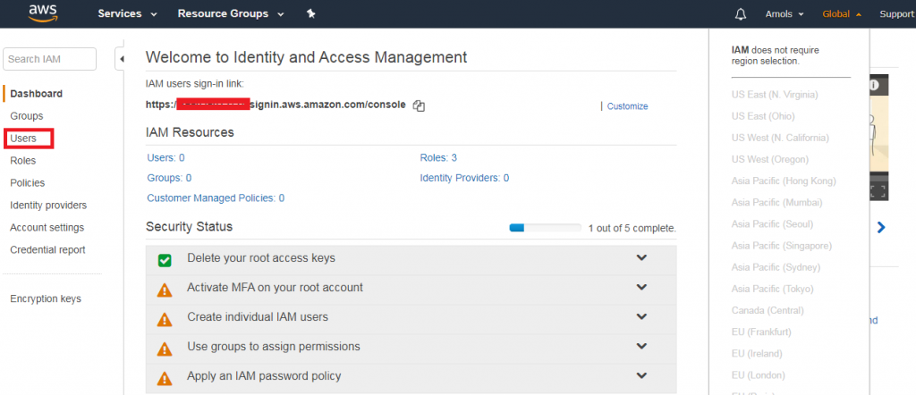Viewport: 916px width, 395px height.
Task: Select EU (Frankfurt) region
Action: (761, 332)
